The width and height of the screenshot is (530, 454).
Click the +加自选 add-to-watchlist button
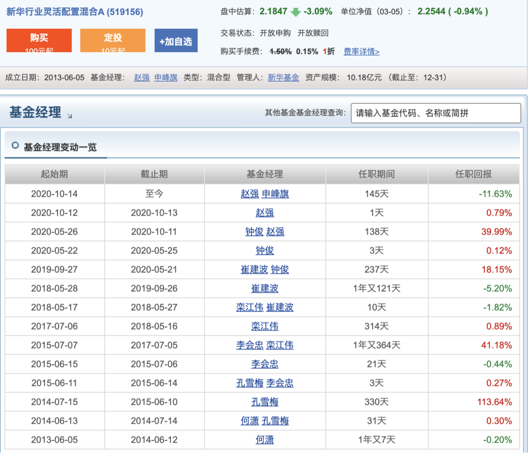tap(176, 40)
